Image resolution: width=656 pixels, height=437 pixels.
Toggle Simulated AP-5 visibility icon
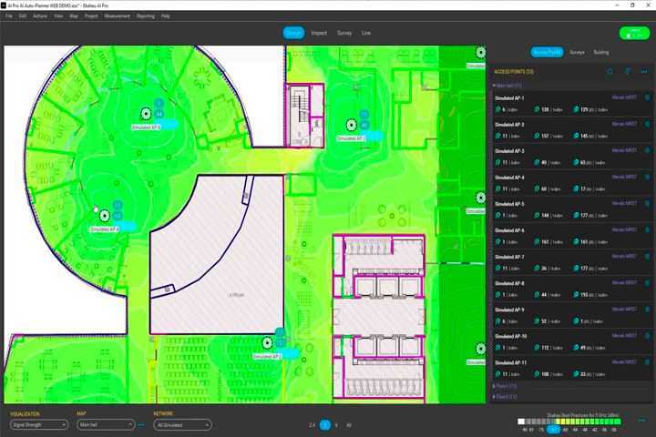point(647,203)
